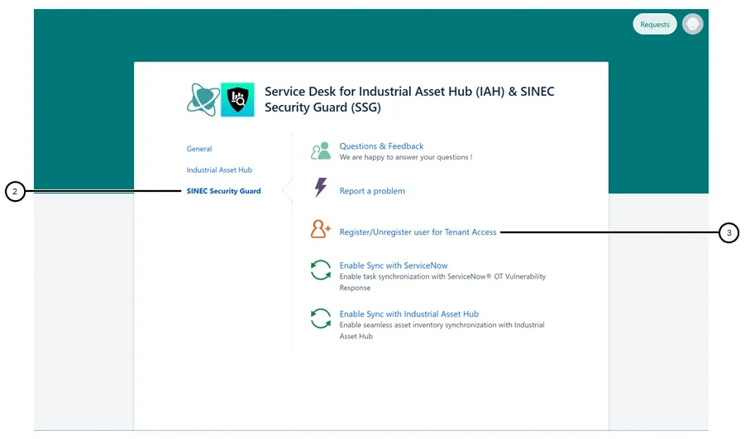745x439 pixels.
Task: Open Register/Unregister user for Tenant Access
Action: pos(418,231)
